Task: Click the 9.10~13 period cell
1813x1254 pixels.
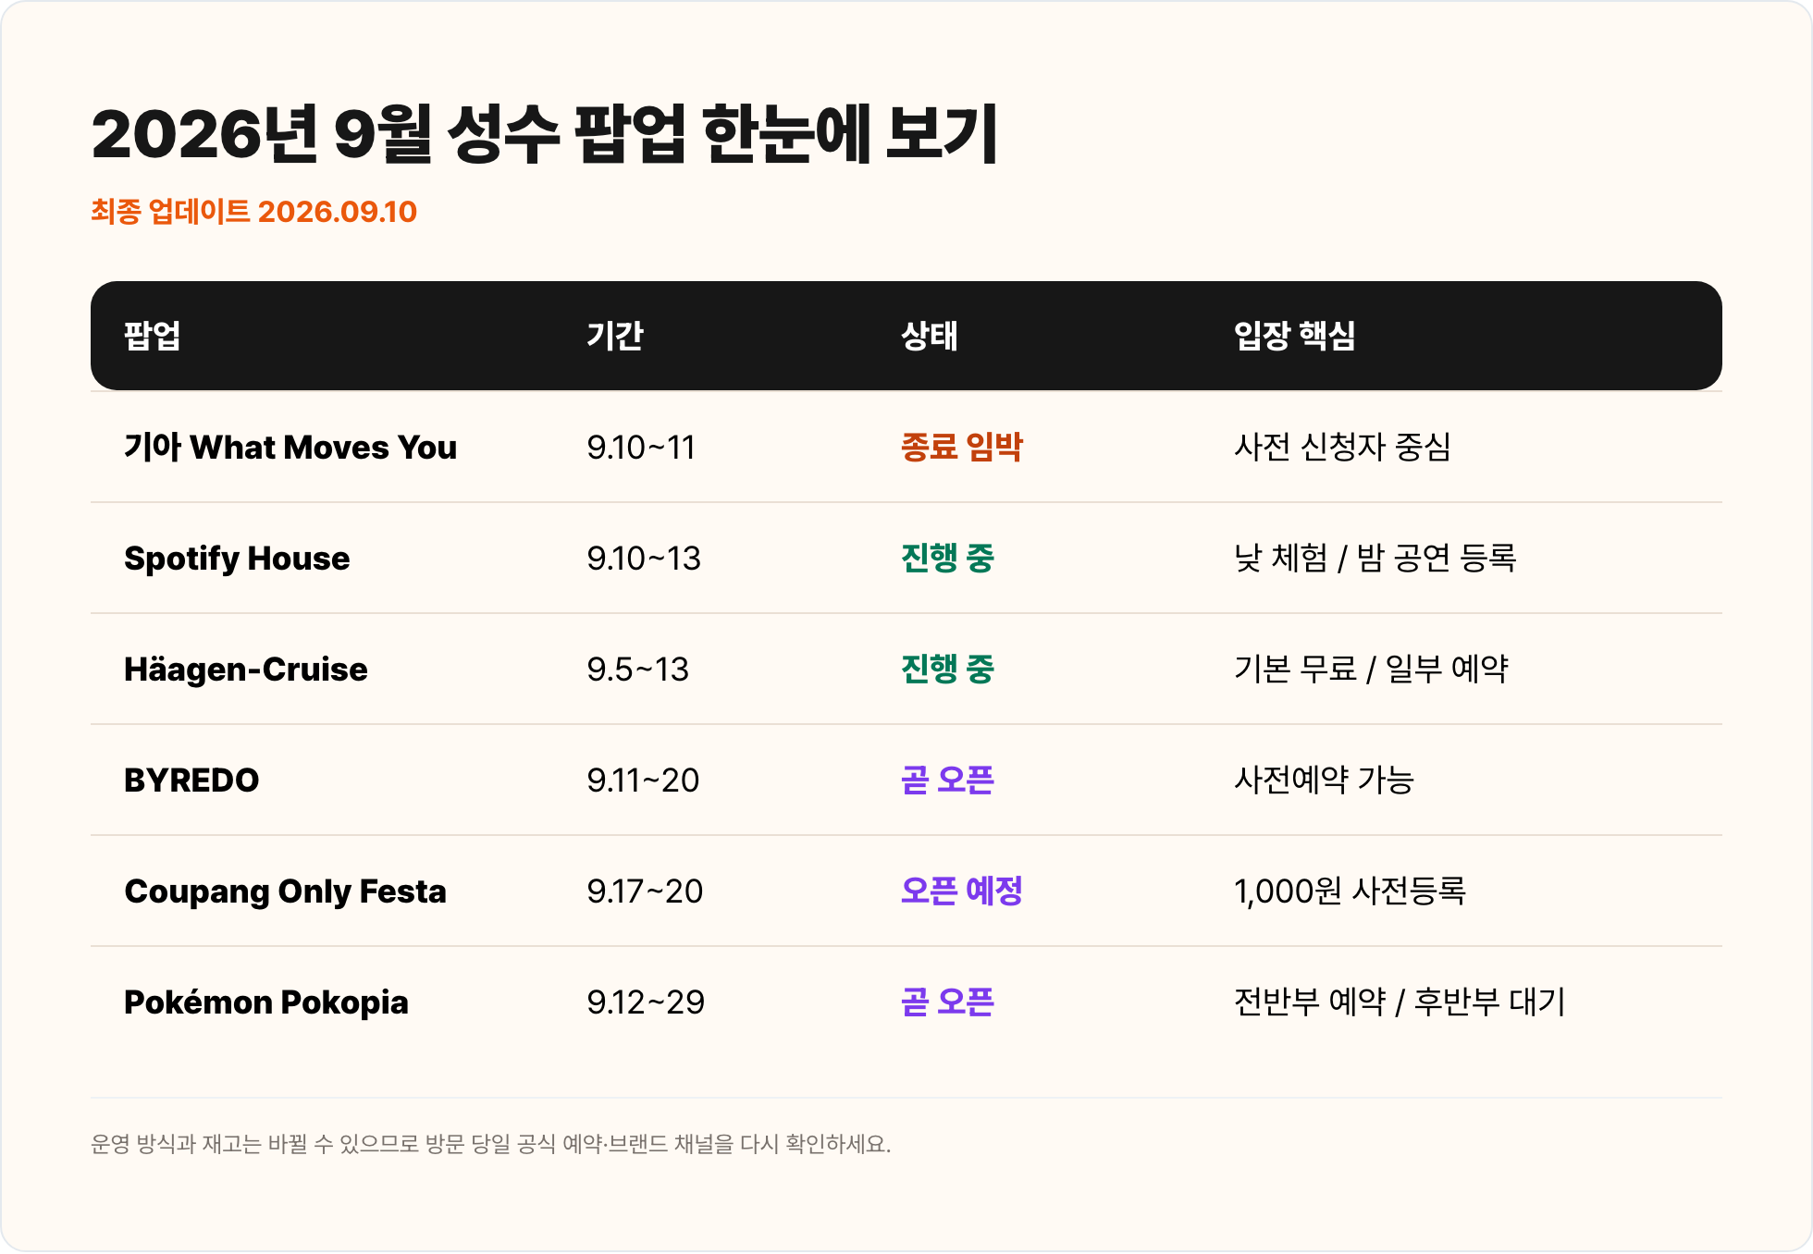Action: (644, 559)
